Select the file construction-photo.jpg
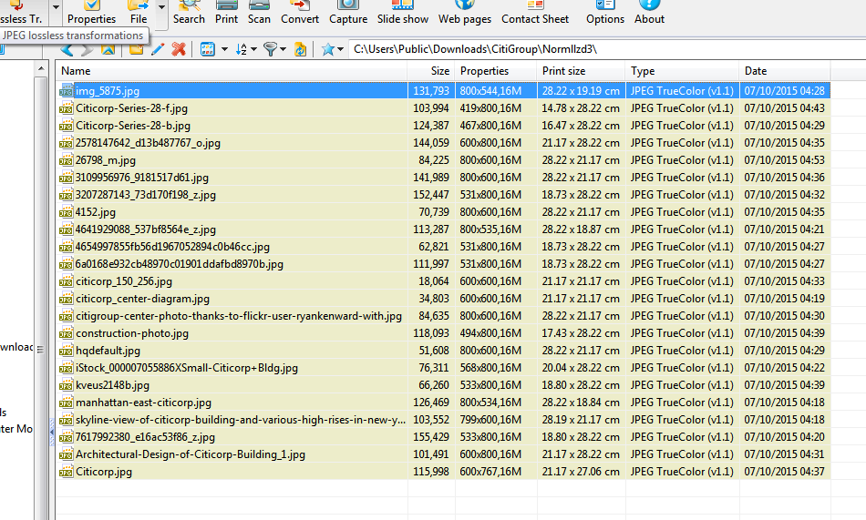The width and height of the screenshot is (866, 520). coord(132,333)
